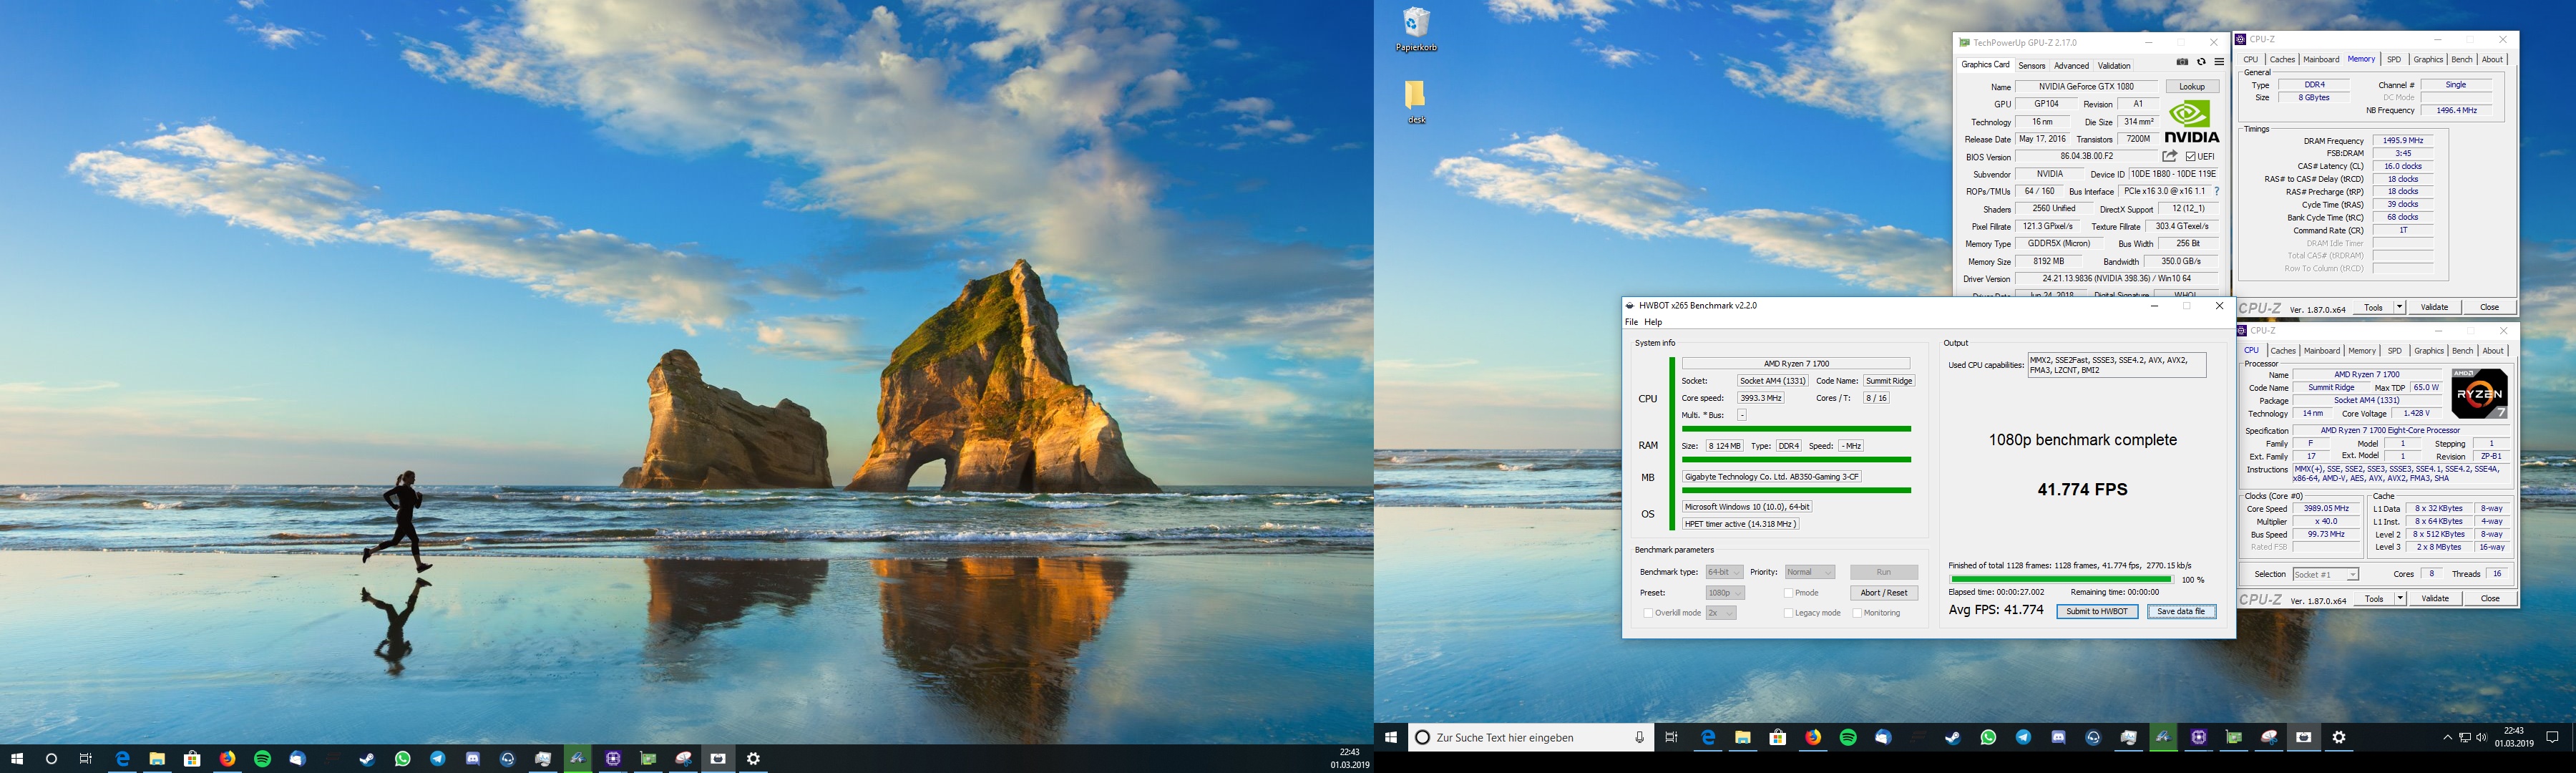Screen dimensions: 2576x773
Task: Open the Selection Socket #1 dropdown in CPU-Z
Action: pyautogui.click(x=2325, y=574)
